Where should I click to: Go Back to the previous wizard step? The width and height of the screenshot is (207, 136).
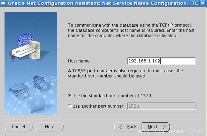click(x=128, y=127)
